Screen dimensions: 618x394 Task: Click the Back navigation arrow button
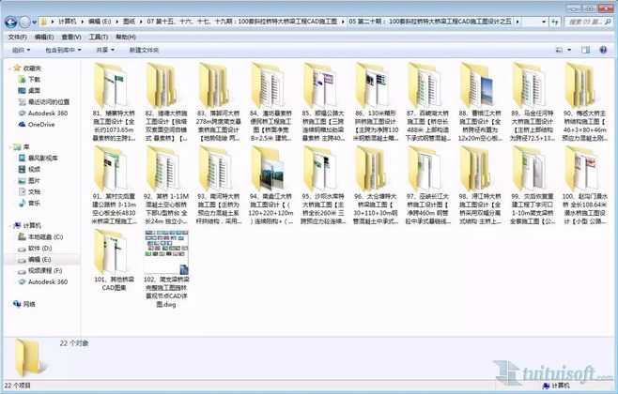[x=12, y=19]
